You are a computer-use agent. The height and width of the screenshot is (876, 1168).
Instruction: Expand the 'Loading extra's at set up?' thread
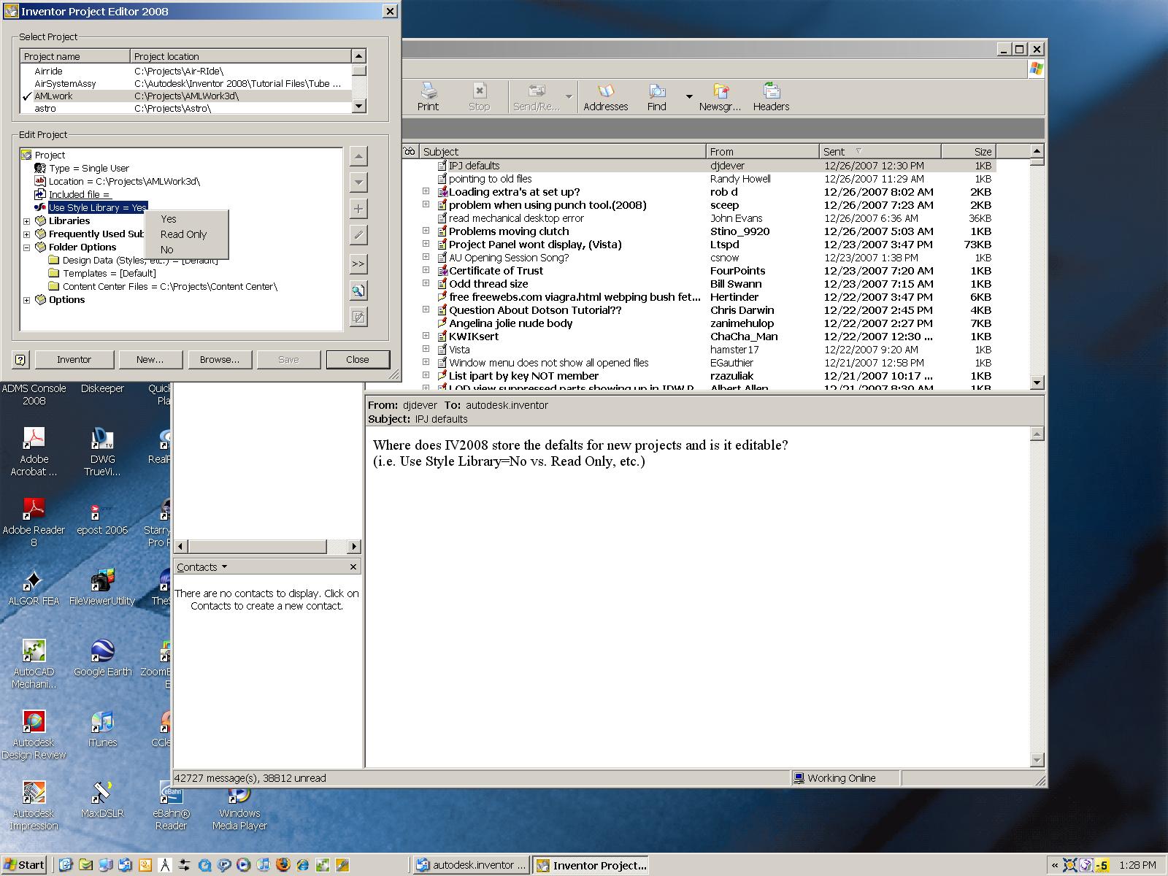point(426,191)
